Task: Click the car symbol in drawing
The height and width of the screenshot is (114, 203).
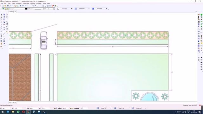Action: (44, 41)
